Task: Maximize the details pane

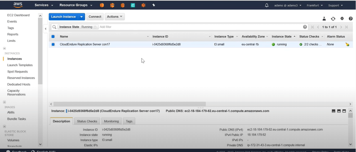Action: click(x=344, y=111)
